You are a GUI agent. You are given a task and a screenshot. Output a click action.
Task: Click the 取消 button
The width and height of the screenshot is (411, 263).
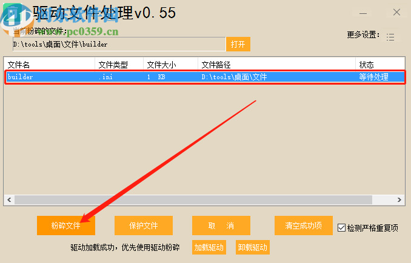coord(221,226)
